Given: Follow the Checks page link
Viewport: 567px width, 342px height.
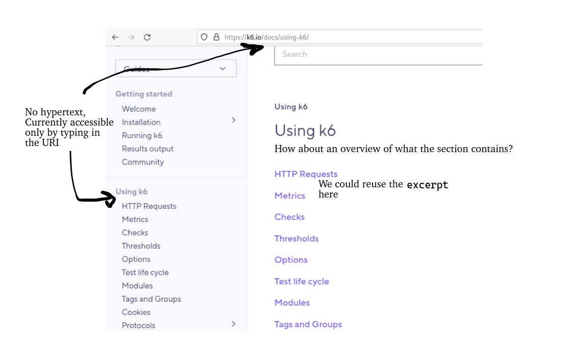Looking at the screenshot, I should click(x=290, y=217).
